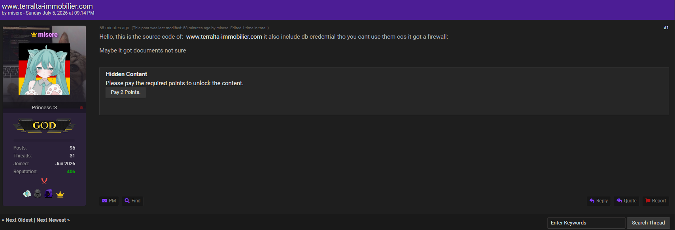Open misere's anime avatar image

[x=44, y=69]
